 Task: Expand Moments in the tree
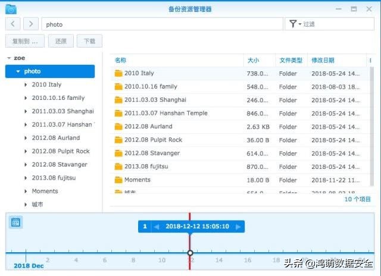pyautogui.click(x=26, y=192)
